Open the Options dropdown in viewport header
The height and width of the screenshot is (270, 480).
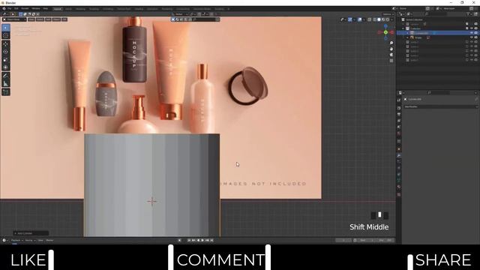[x=388, y=14]
